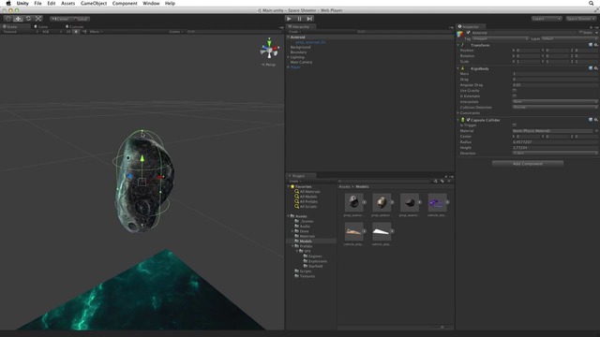The image size is (600, 337).
Task: Open the Direction dropdown
Action: coord(555,154)
